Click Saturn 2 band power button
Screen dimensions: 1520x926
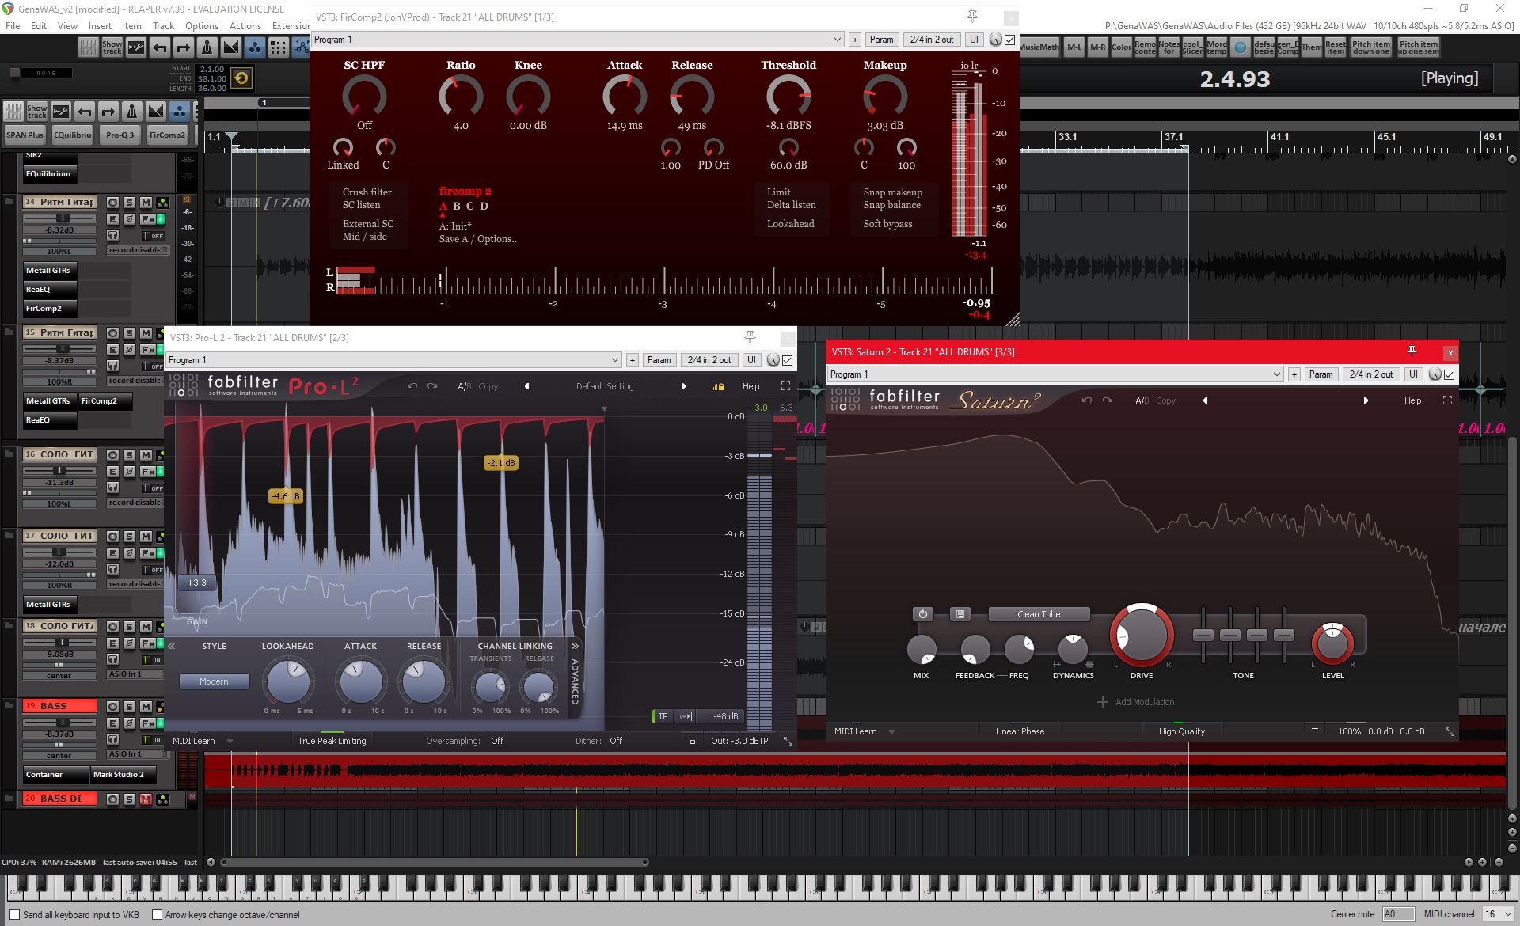click(x=922, y=614)
